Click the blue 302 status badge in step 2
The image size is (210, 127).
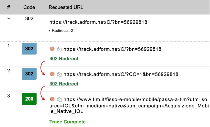(x=29, y=74)
